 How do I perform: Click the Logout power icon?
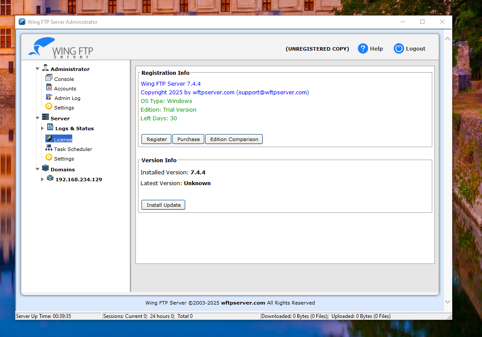(398, 48)
